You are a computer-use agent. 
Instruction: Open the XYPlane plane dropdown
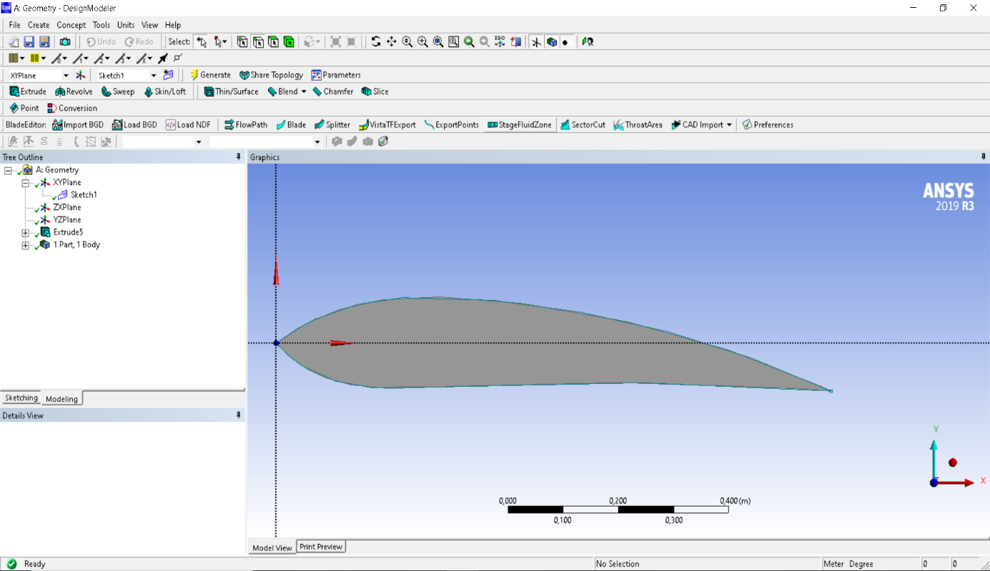coord(66,75)
